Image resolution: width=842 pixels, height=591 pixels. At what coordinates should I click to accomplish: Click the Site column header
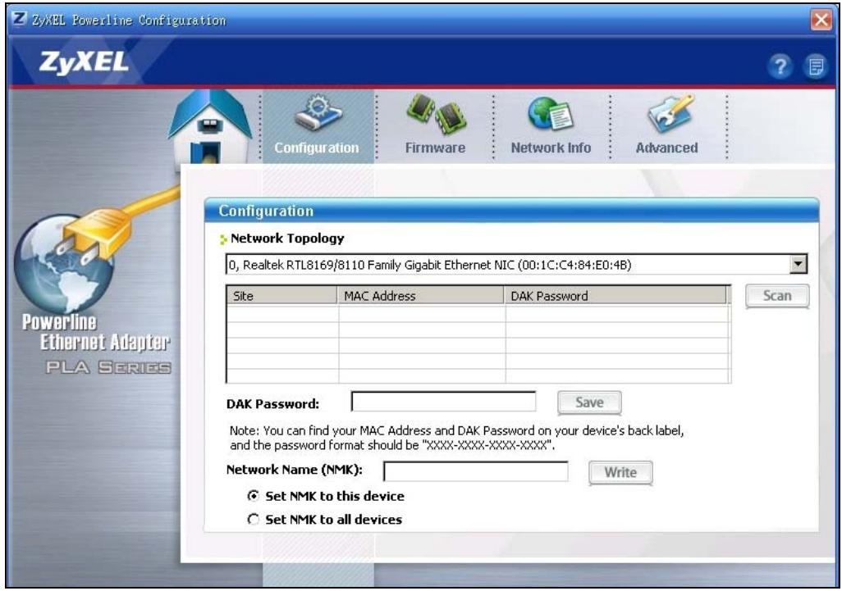pyautogui.click(x=282, y=295)
